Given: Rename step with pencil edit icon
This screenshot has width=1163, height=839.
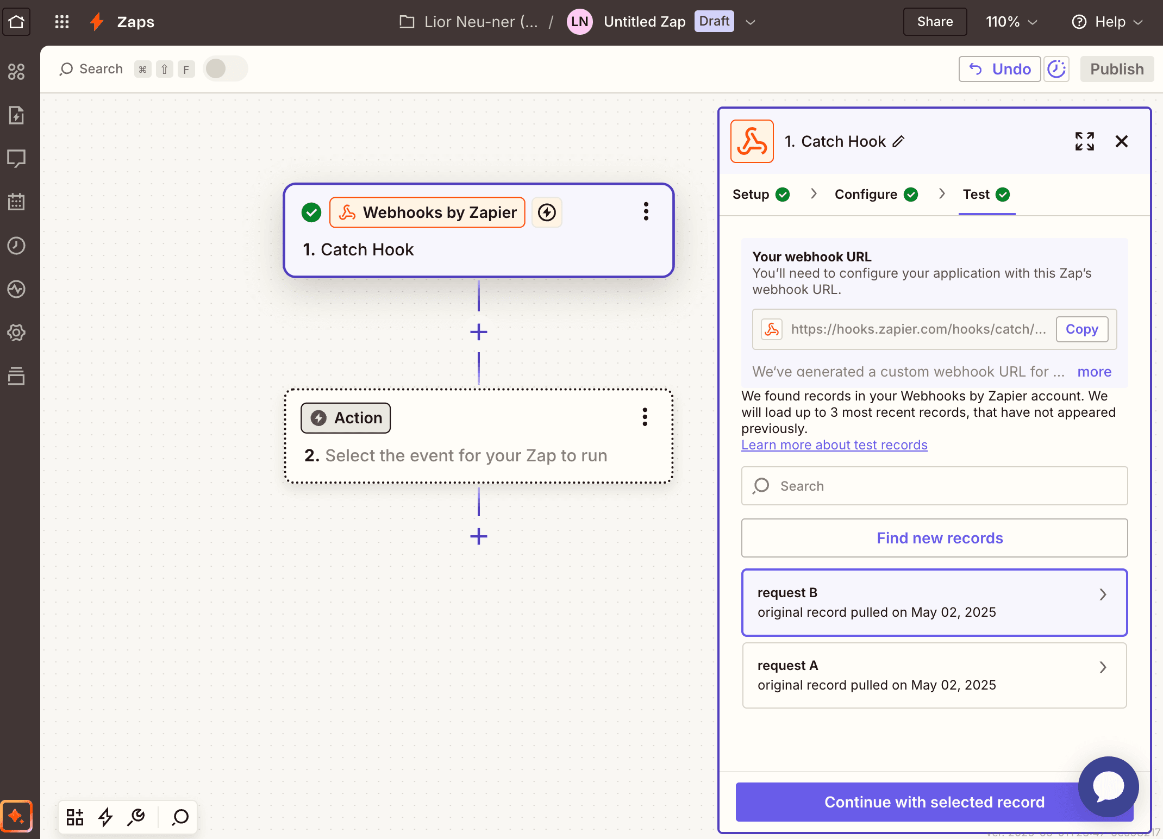Looking at the screenshot, I should tap(898, 141).
